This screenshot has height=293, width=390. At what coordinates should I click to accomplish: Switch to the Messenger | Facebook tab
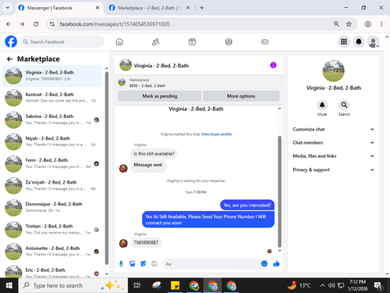pyautogui.click(x=58, y=8)
